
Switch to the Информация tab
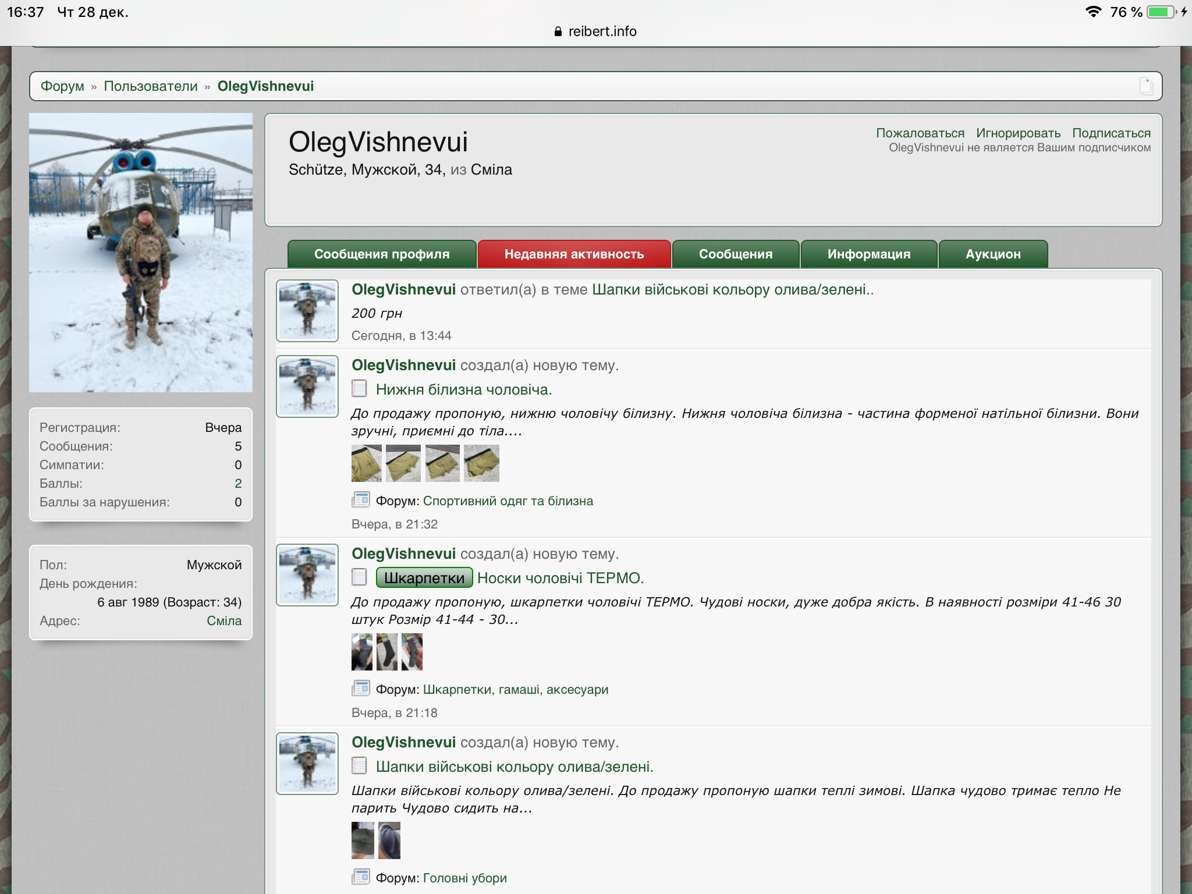click(868, 254)
